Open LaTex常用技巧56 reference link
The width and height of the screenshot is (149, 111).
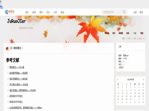click(x=26, y=108)
